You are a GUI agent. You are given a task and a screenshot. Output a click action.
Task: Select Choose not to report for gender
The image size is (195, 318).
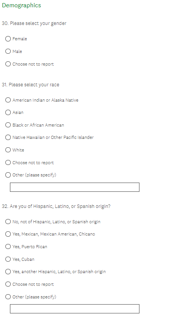tap(8, 64)
